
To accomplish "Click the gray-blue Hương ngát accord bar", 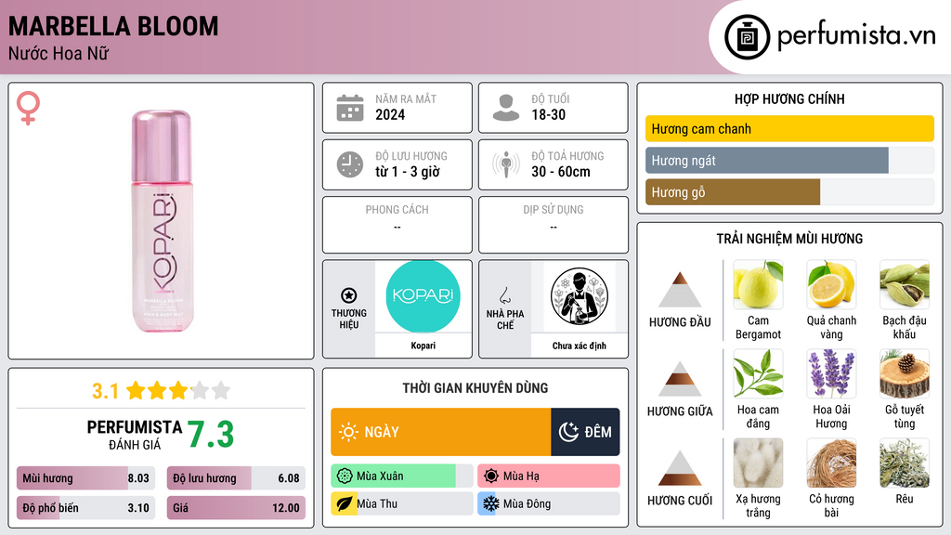I will [x=766, y=161].
